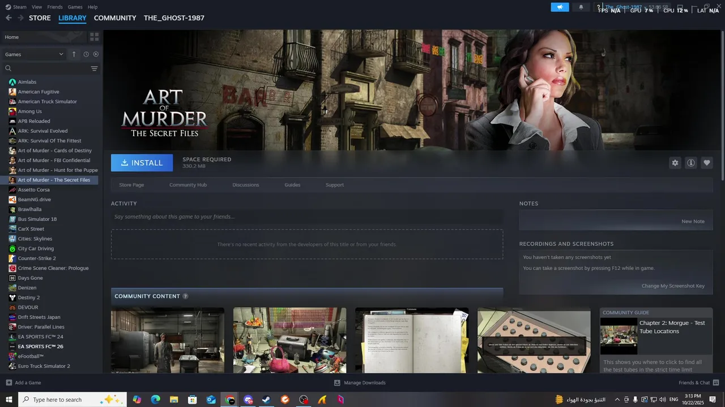Open THE_GHOST-1987 profile tab
The height and width of the screenshot is (407, 725).
tap(174, 18)
